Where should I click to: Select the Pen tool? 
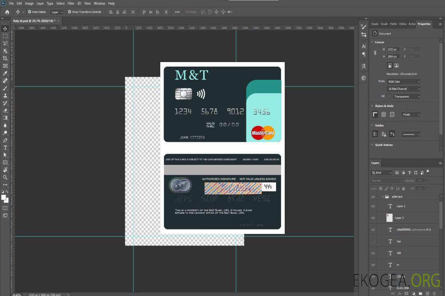click(x=5, y=140)
